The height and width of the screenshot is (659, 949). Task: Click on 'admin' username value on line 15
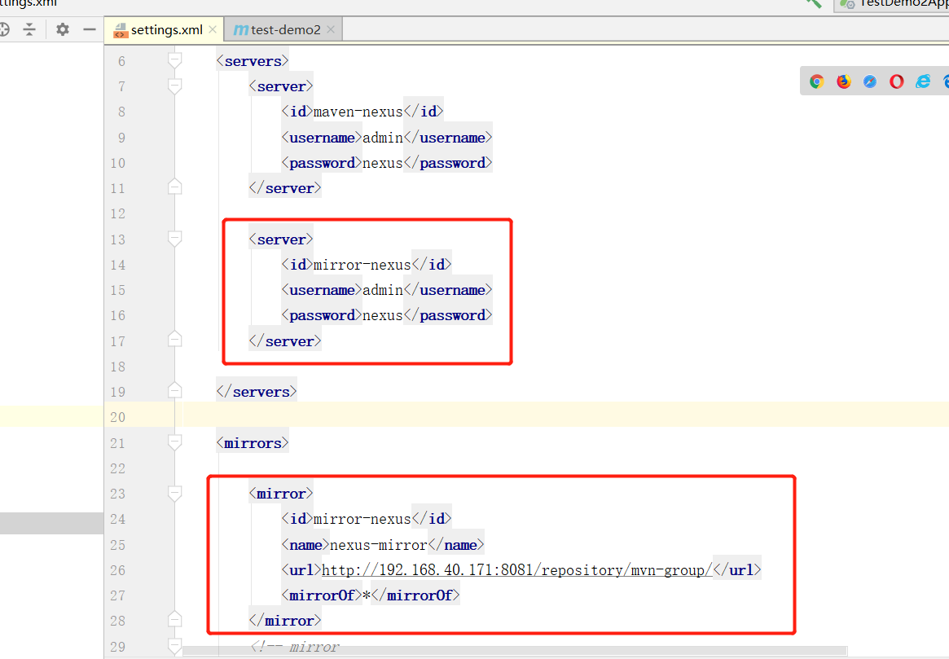point(383,290)
